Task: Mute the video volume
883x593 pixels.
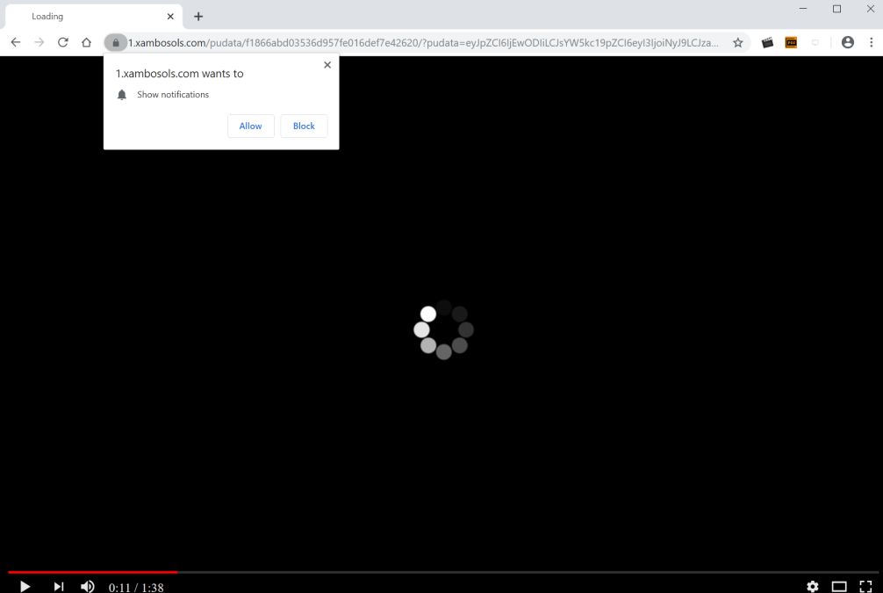Action: 87,586
